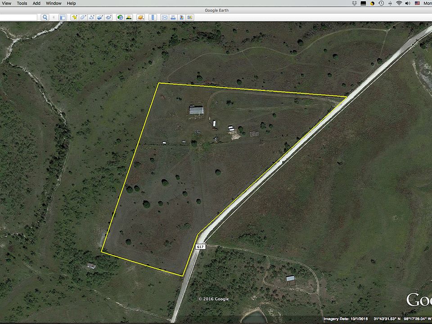Click the latitude 31°43'31.53" N readout

(387, 319)
